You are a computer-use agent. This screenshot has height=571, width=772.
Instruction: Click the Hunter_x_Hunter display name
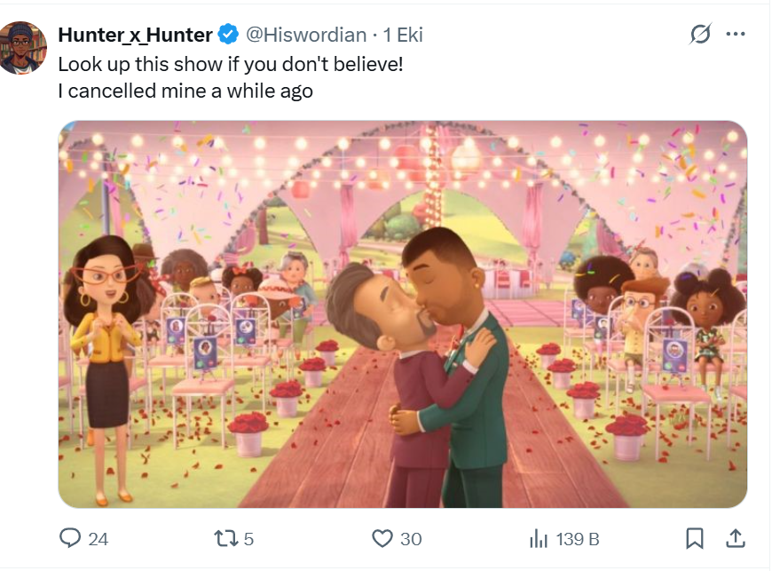[135, 36]
